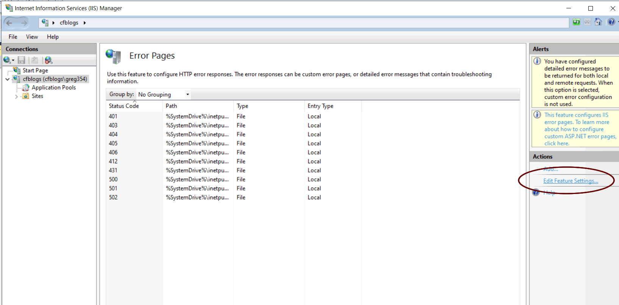Select the 501 status code row
Image resolution: width=619 pixels, height=305 pixels.
tap(234, 188)
